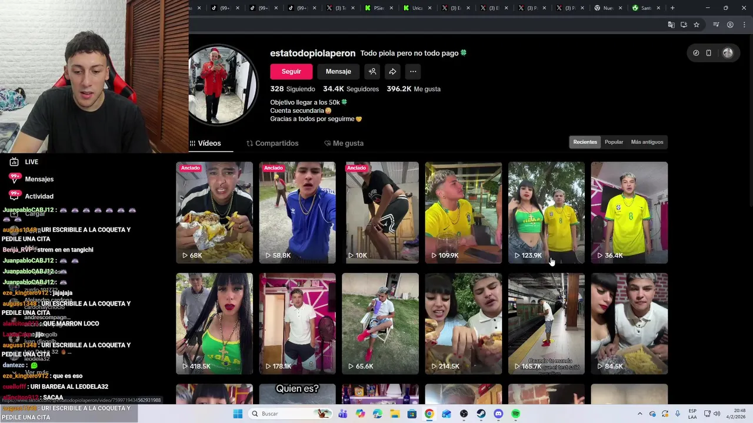Open the Windows Start menu
The width and height of the screenshot is (753, 423).
click(238, 414)
